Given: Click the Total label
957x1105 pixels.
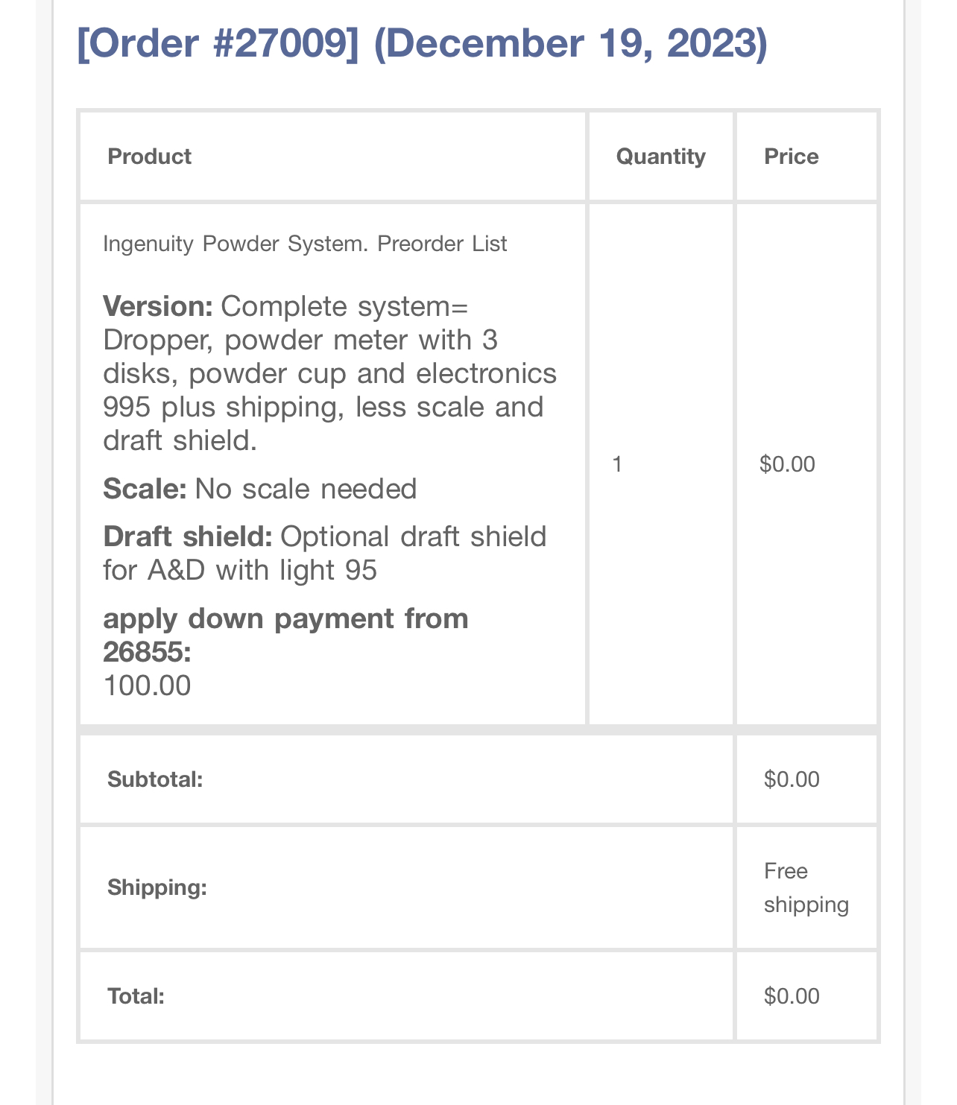Looking at the screenshot, I should [136, 996].
